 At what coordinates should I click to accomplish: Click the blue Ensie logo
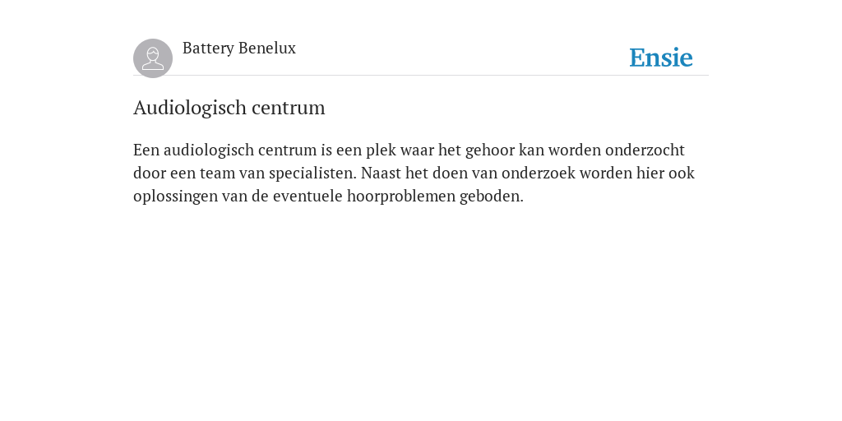pyautogui.click(x=661, y=58)
